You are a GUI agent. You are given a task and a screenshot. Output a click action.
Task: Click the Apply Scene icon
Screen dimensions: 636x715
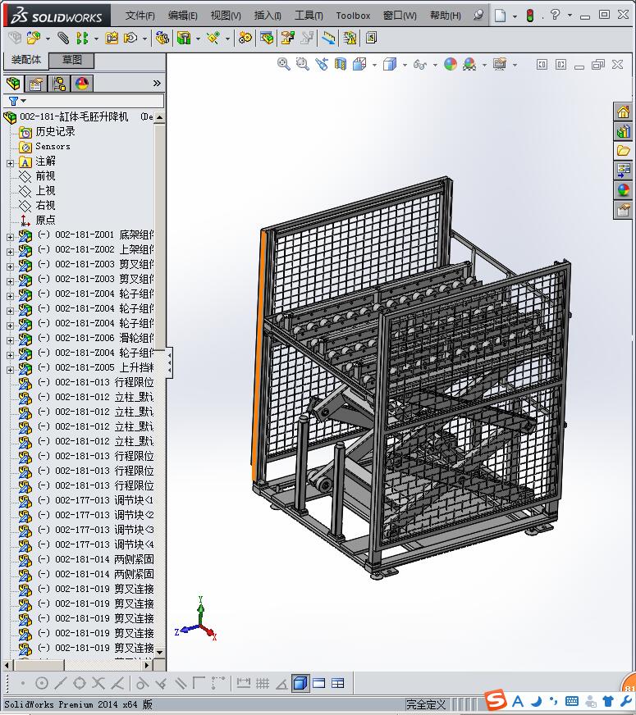(469, 64)
